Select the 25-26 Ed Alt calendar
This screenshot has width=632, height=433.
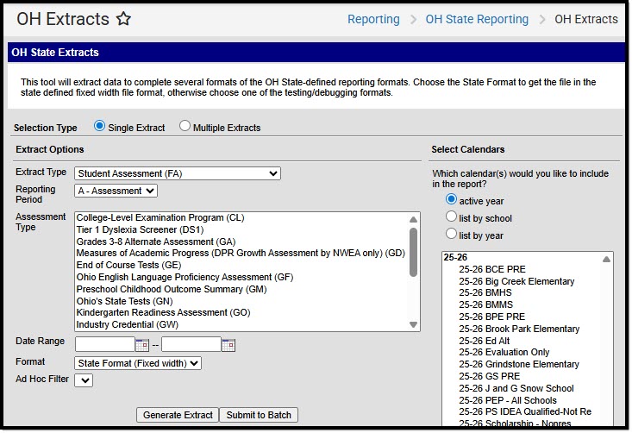click(485, 341)
